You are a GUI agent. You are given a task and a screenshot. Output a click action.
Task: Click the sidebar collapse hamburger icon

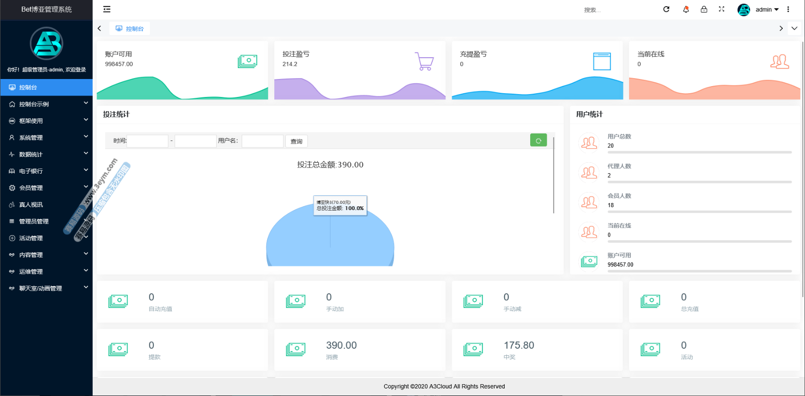(107, 9)
